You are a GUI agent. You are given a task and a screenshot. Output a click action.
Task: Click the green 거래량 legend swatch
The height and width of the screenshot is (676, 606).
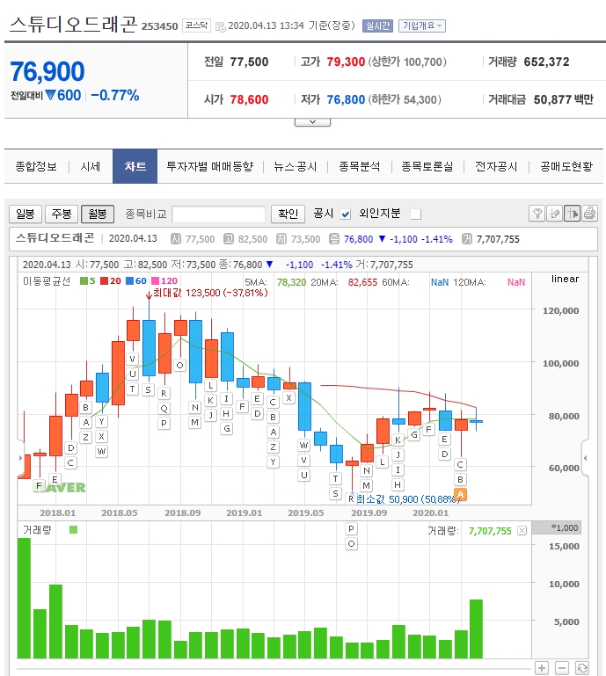coord(73,529)
